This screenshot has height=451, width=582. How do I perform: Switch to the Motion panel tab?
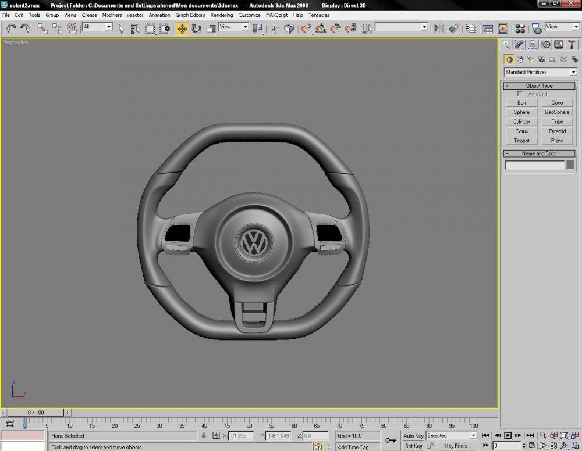point(546,45)
